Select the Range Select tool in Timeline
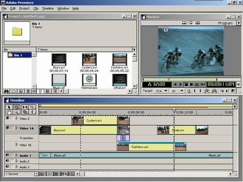The image size is (243, 182). 17,107
